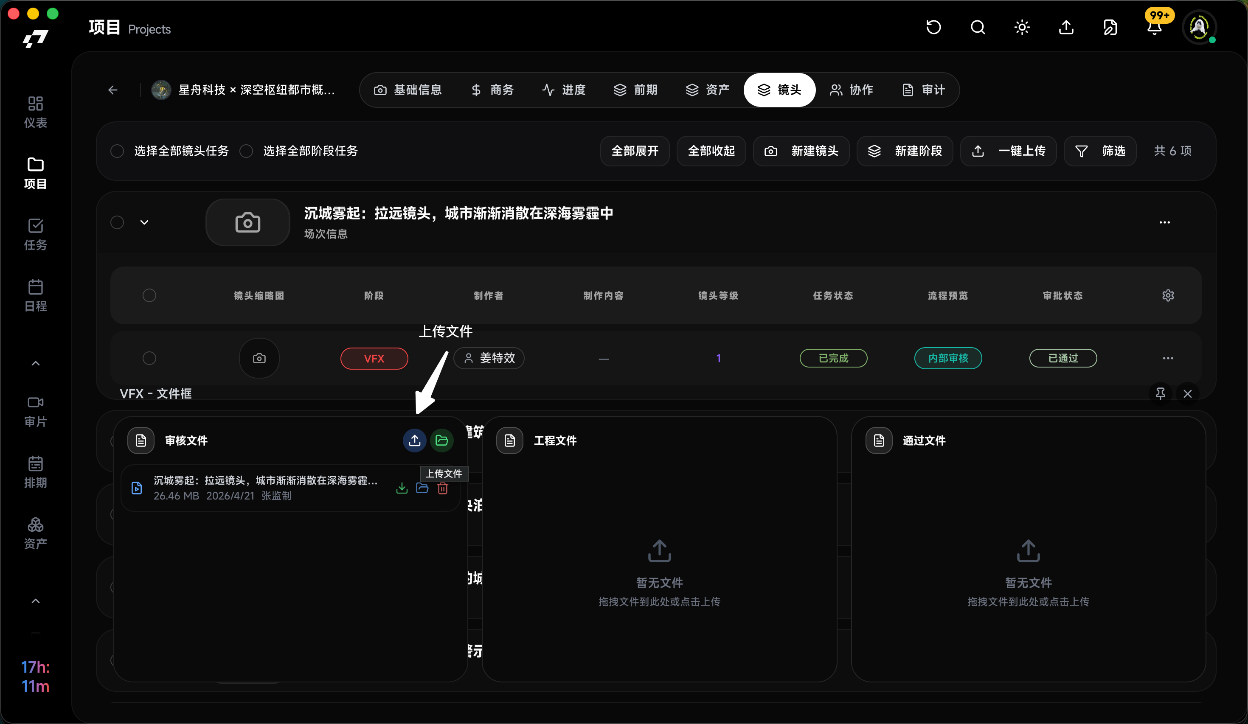
Task: Close the VFX 文件框 panel
Action: tap(1188, 394)
